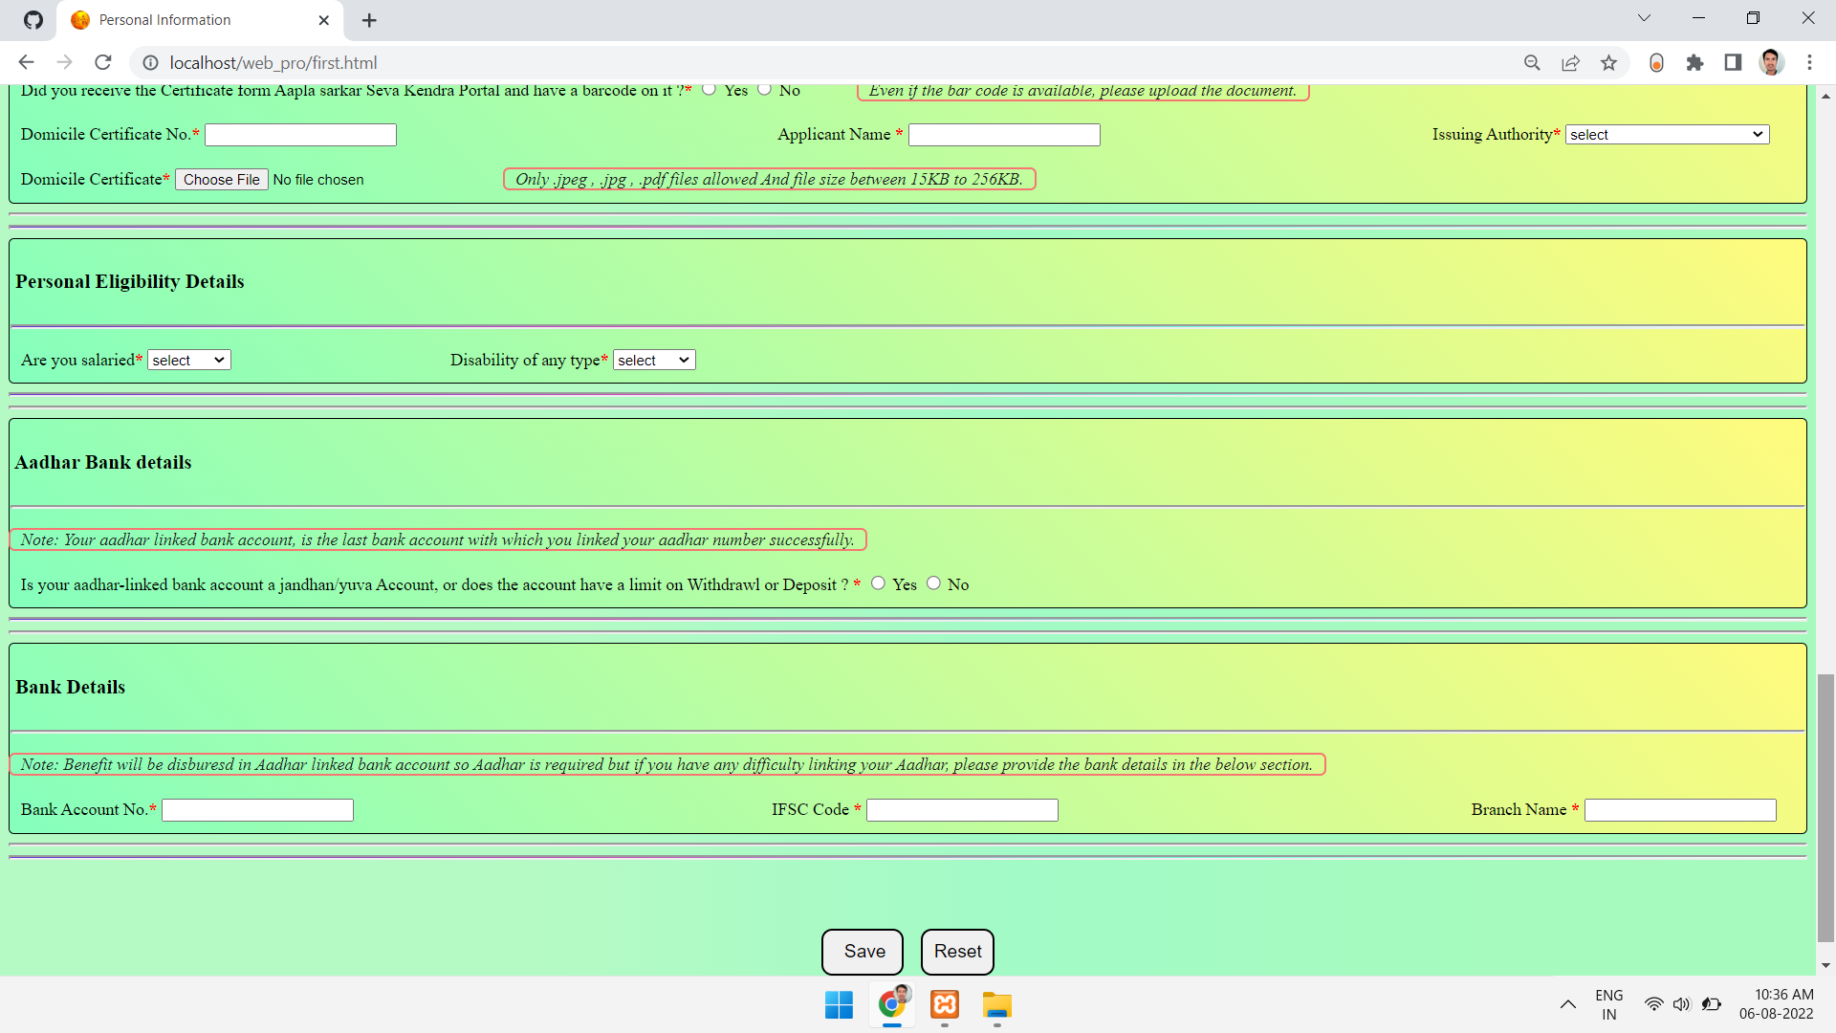Screen dimensions: 1836x1033
Task: Expand the tab search chevron
Action: 1644,18
